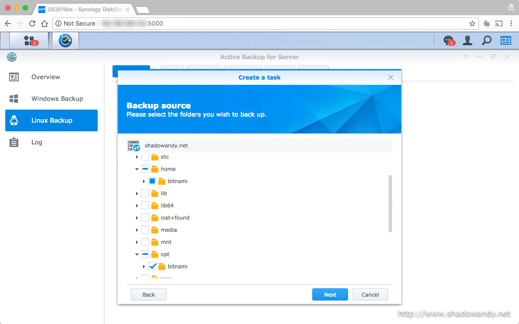The width and height of the screenshot is (519, 324).
Task: Switch to Windows Backup
Action: [x=51, y=99]
